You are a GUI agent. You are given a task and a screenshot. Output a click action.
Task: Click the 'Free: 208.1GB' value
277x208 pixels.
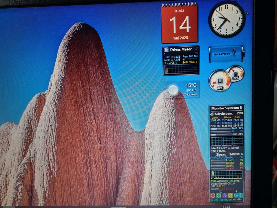point(190,56)
